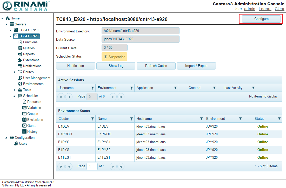Open filter for the Status column

pos(279,119)
